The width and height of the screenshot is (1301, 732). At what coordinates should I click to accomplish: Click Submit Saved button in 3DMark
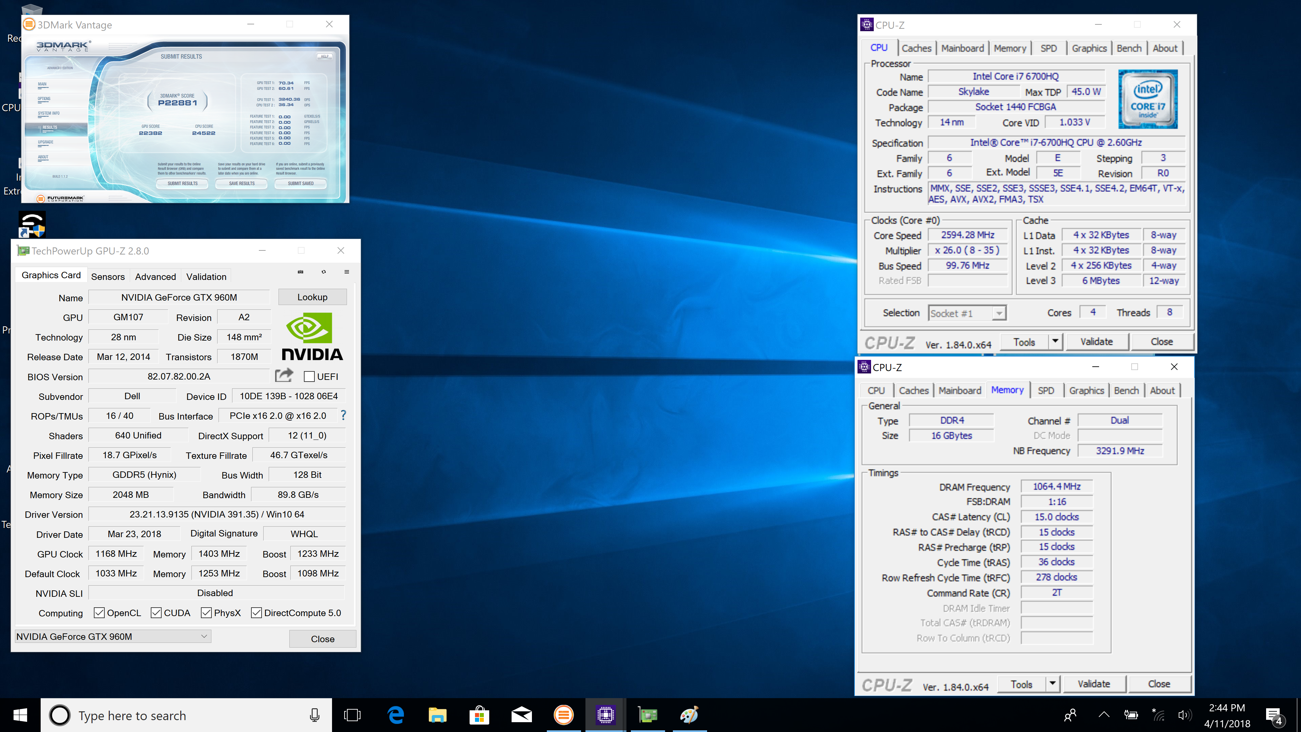[x=301, y=183]
